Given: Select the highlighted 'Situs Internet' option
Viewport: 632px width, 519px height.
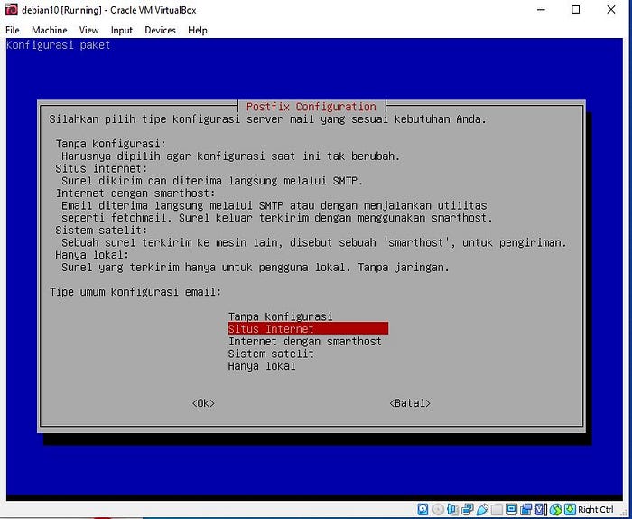Looking at the screenshot, I should [x=308, y=328].
